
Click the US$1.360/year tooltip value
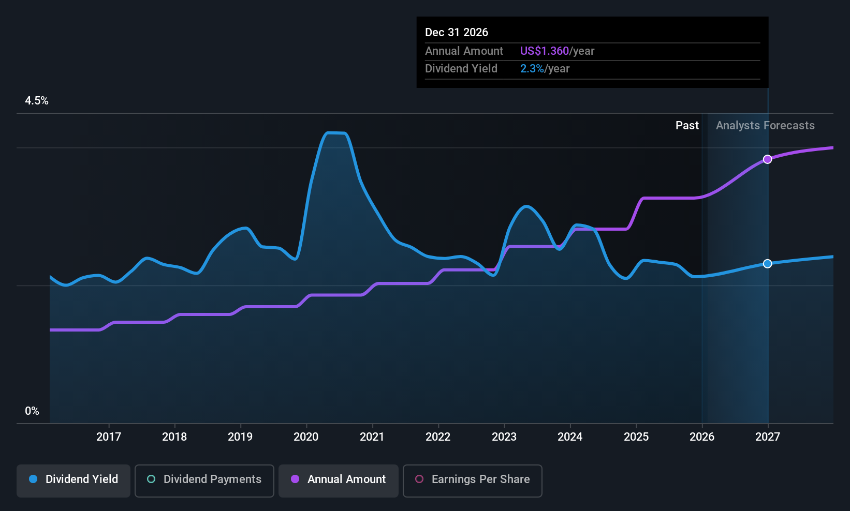click(557, 51)
